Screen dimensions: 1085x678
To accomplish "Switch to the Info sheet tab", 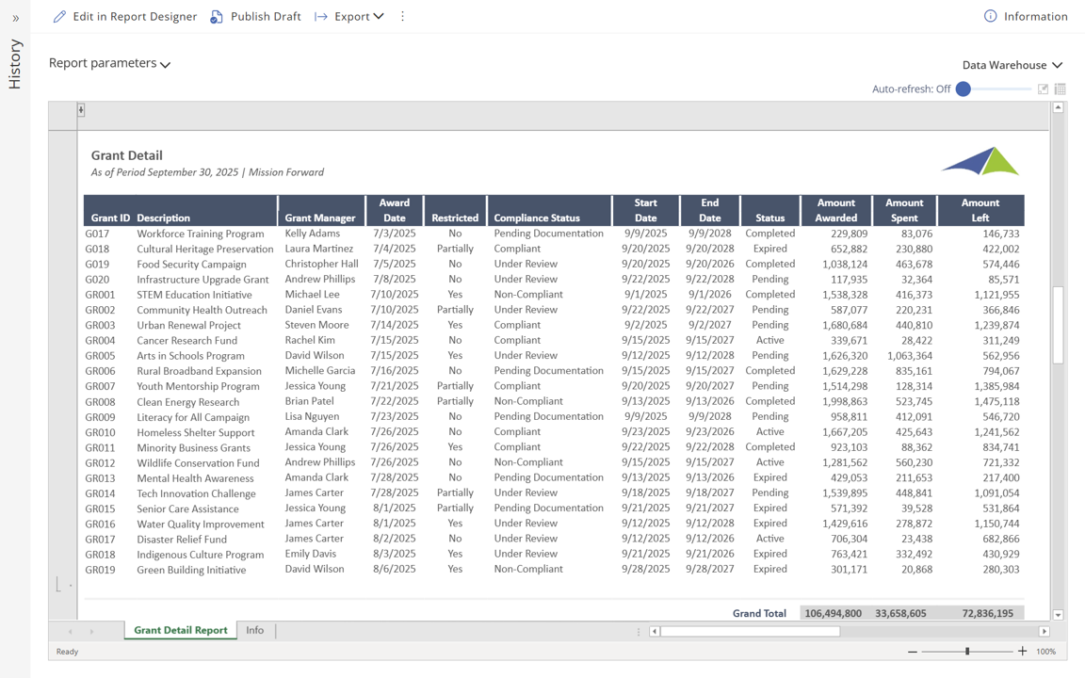I will [255, 630].
